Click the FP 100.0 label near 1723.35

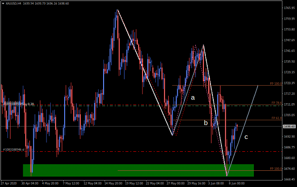click(x=276, y=83)
